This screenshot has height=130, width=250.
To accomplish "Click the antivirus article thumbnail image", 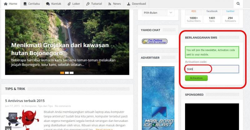I will click(22, 120).
